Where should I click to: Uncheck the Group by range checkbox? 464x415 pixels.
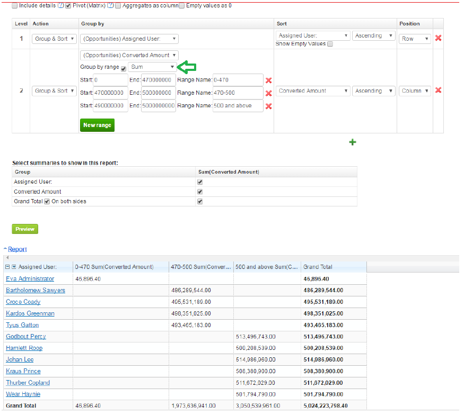pyautogui.click(x=124, y=68)
